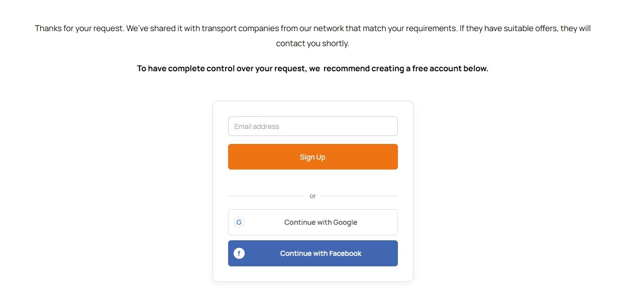Click the Facebook "f" logo icon
Image resolution: width=622 pixels, height=305 pixels.
[239, 253]
